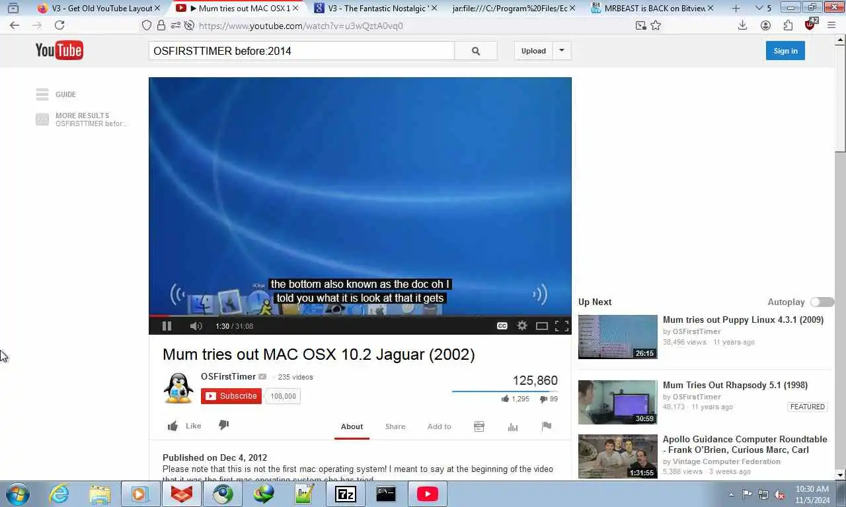
Task: Select the Add to tab
Action: [439, 426]
